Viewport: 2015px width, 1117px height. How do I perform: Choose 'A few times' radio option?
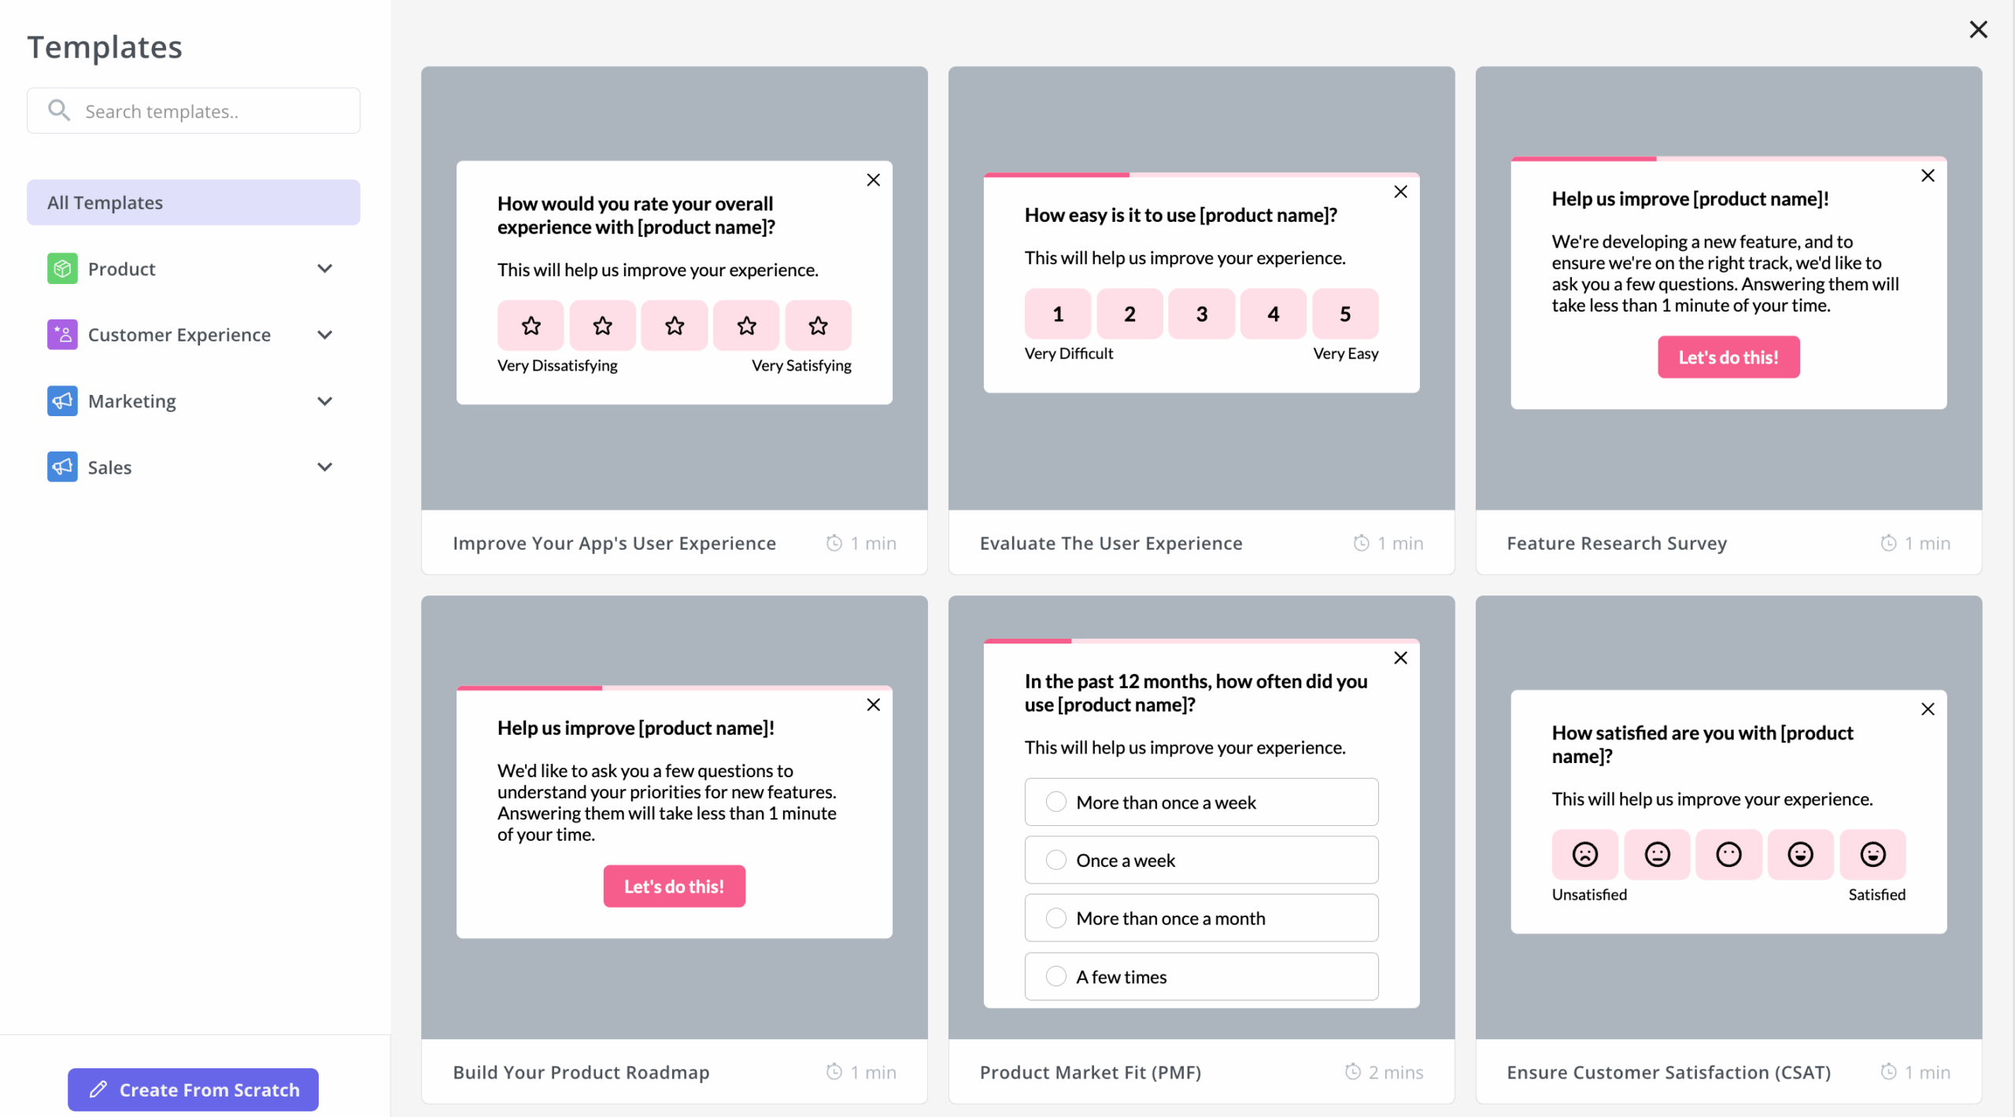click(1056, 977)
